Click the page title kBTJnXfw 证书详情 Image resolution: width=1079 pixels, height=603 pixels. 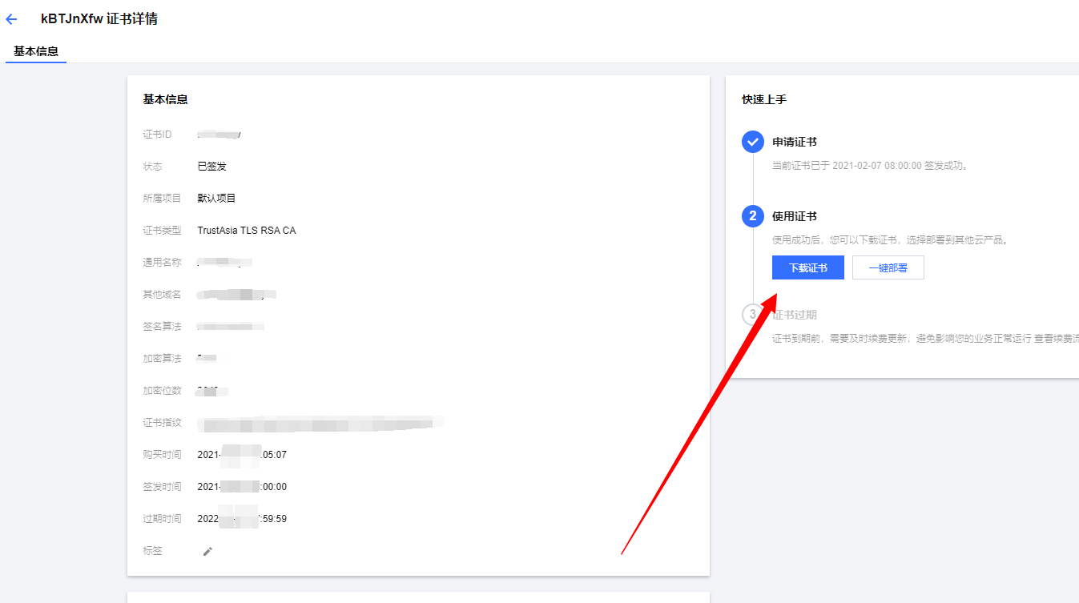point(99,19)
